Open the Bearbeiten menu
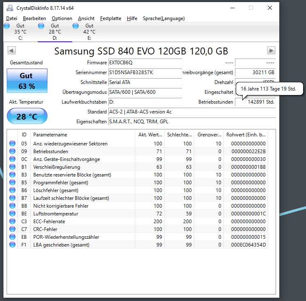The width and height of the screenshot is (306, 301). (35, 18)
